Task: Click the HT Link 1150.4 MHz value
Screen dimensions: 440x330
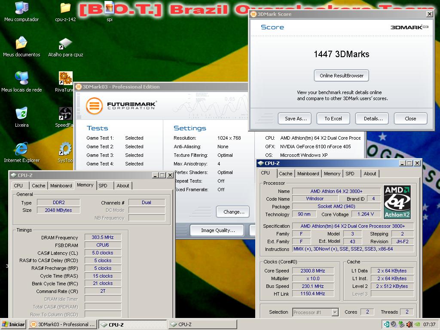Action: pyautogui.click(x=313, y=294)
